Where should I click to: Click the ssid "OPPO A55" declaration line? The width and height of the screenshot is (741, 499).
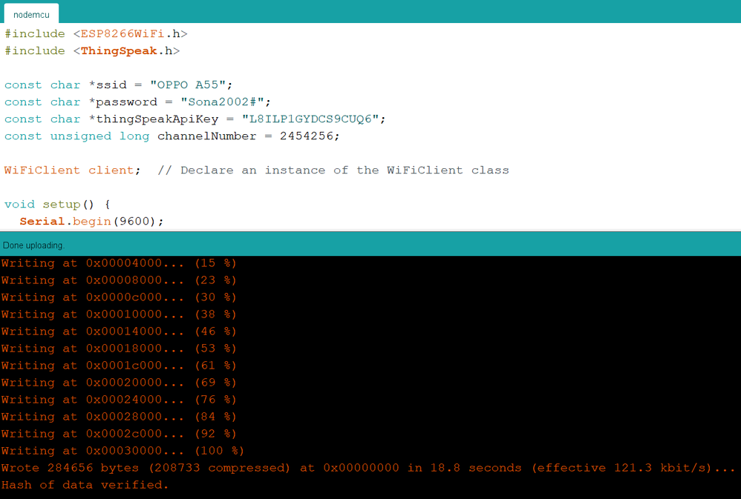[x=119, y=85]
